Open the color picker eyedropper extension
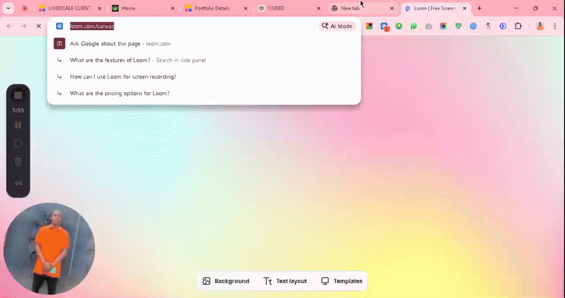Screen dimensions: 565x298 coord(369,26)
